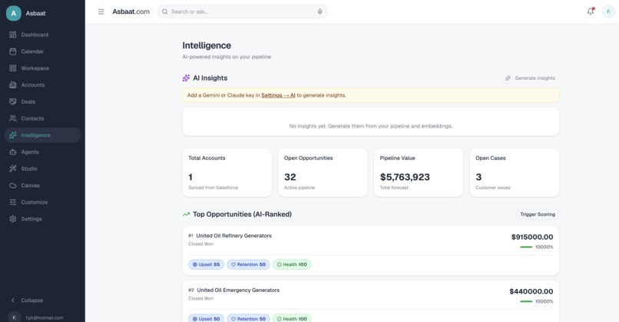This screenshot has width=619, height=322.
Task: Click the Settings gear icon
Action: (x=13, y=218)
